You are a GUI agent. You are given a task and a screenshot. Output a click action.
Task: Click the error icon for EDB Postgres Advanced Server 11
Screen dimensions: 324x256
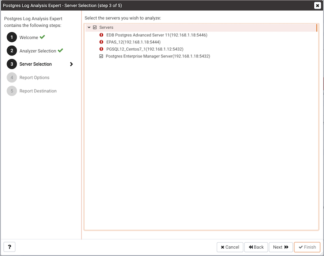tap(101, 35)
